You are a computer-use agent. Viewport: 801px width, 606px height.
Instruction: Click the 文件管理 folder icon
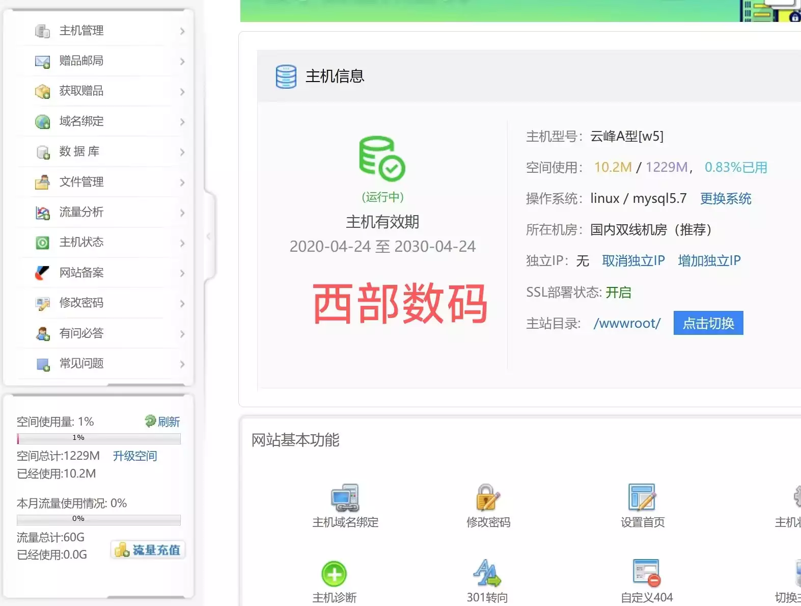42,182
